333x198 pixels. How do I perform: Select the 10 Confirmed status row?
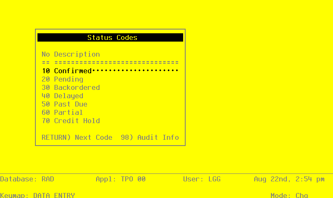click(110, 71)
